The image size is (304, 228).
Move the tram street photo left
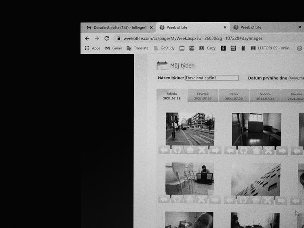click(164, 150)
